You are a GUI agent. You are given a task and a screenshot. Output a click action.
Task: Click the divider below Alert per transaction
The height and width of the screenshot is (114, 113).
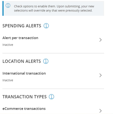coord(53,53)
